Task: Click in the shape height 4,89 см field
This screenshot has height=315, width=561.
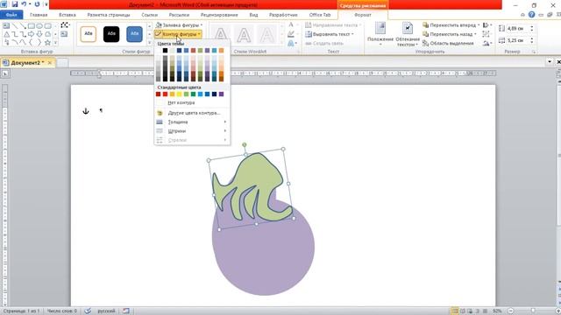Action: 517,29
